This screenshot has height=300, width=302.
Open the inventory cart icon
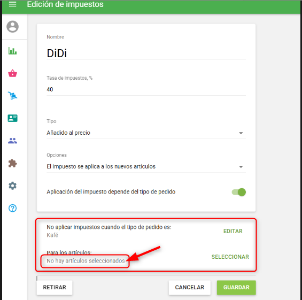point(12,96)
